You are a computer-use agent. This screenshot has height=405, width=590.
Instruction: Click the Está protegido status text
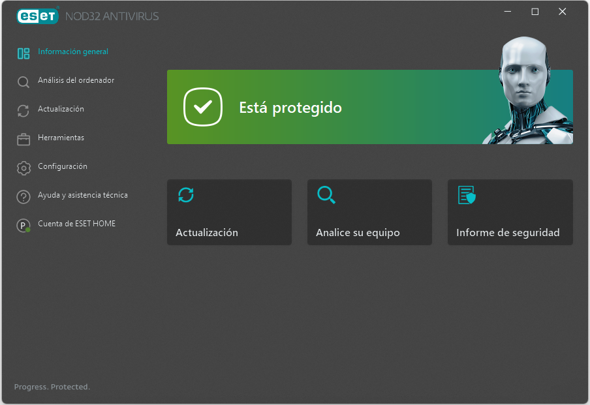[x=290, y=108]
